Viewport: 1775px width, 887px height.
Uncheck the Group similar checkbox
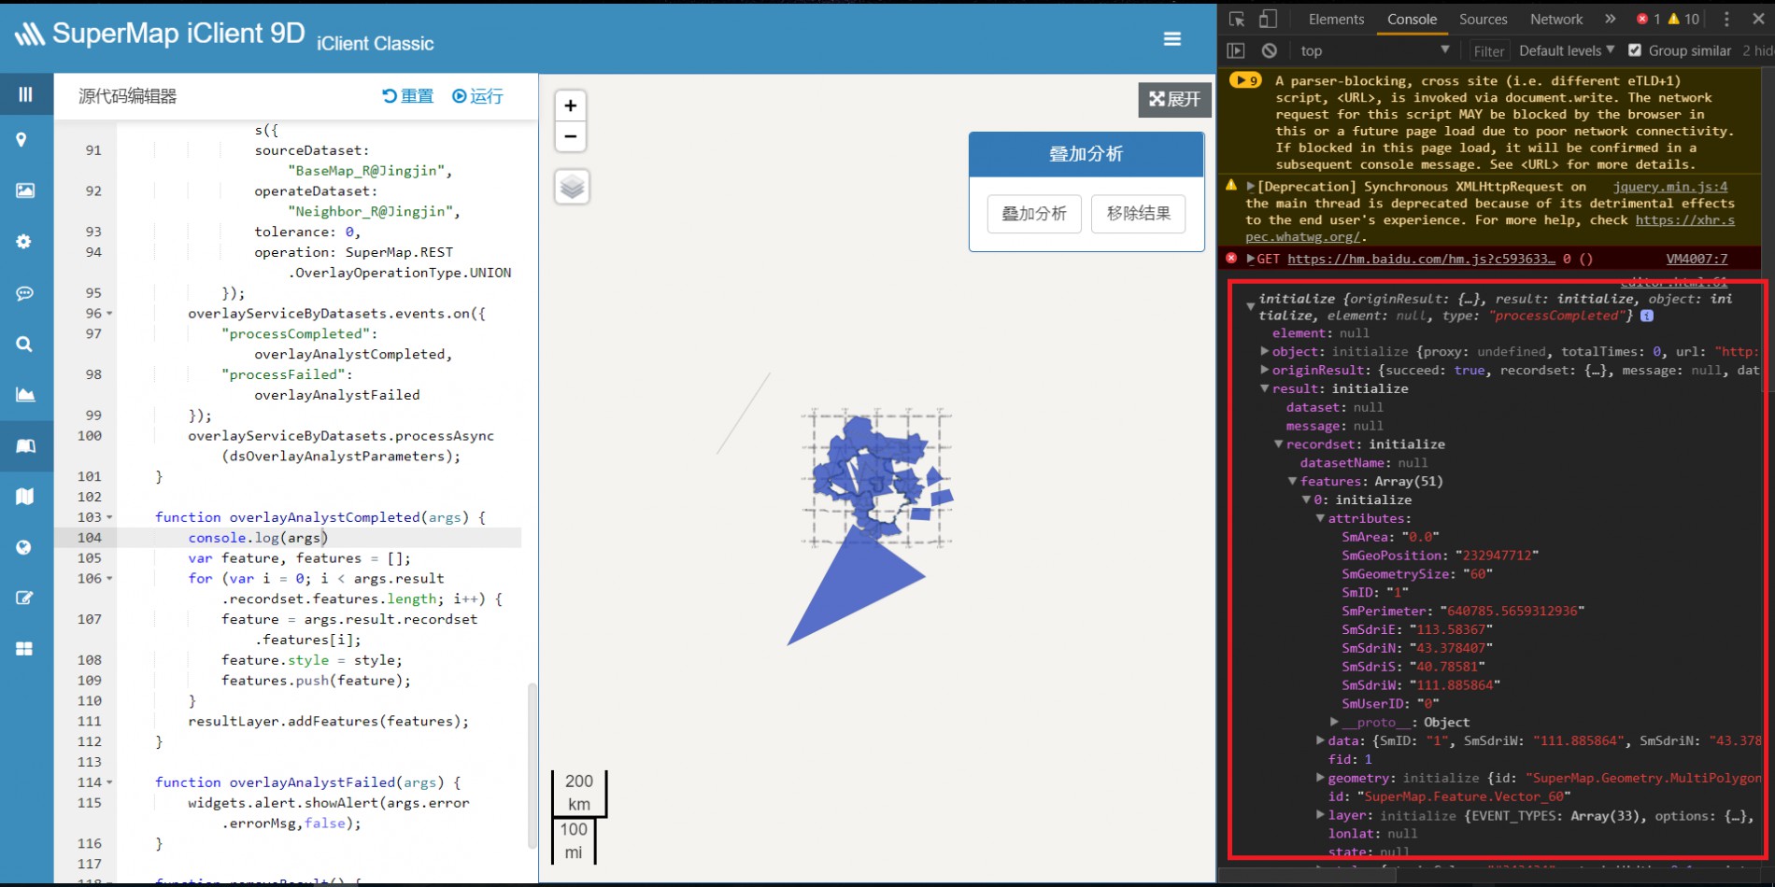[1635, 50]
